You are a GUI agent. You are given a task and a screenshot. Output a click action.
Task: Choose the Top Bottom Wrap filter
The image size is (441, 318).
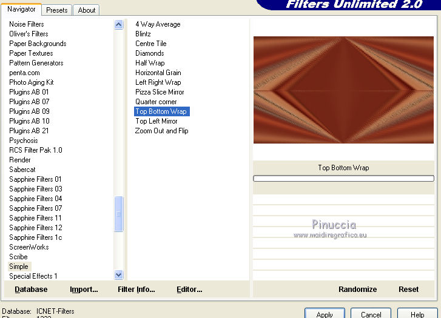[x=162, y=111]
